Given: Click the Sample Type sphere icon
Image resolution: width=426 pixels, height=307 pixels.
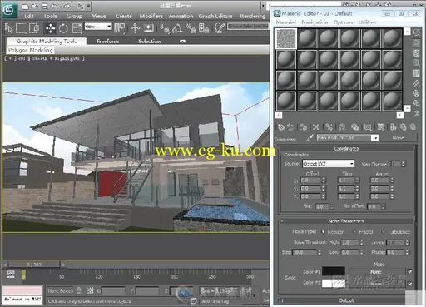Looking at the screenshot, I should pyautogui.click(x=416, y=33).
